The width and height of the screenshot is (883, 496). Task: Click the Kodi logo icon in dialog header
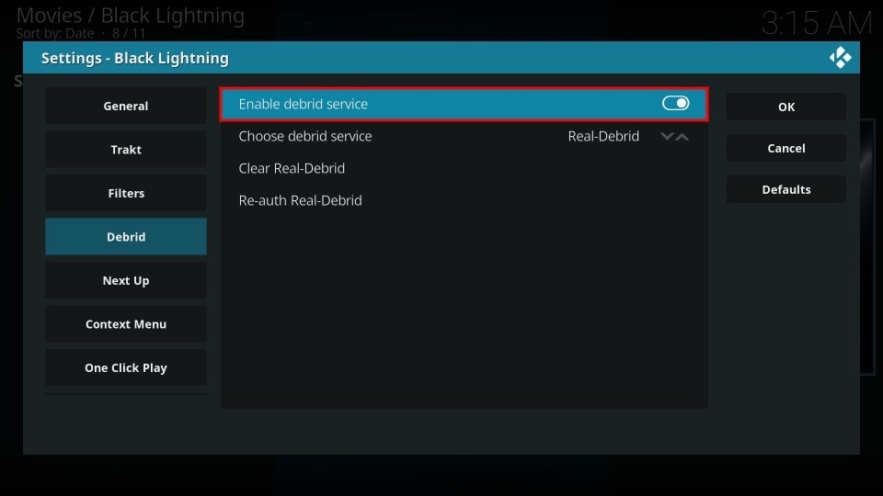point(840,57)
